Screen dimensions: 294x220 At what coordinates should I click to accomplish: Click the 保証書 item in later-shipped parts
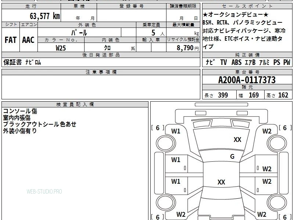12,62
